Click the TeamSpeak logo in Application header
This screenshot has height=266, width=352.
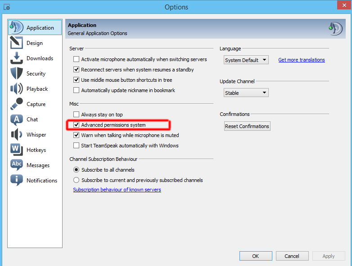(x=336, y=29)
